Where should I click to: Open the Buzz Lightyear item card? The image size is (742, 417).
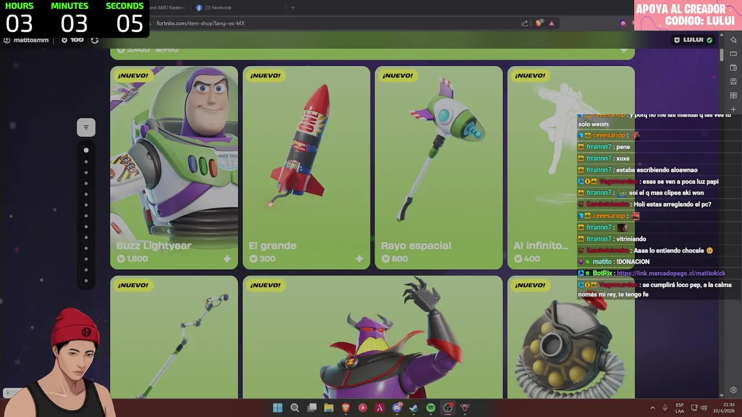click(174, 167)
